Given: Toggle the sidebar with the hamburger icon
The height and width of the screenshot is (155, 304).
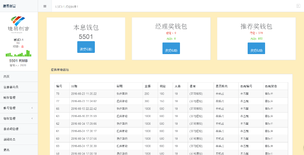Looking at the screenshot, I should pyautogui.click(x=45, y=6).
